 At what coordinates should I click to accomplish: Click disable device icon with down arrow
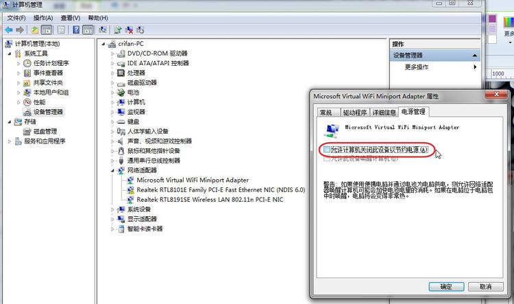(140, 30)
